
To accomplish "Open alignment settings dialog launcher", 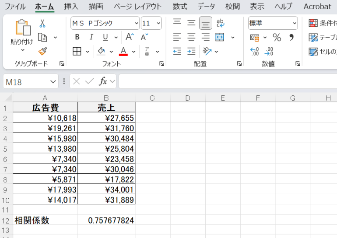I will 239,63.
